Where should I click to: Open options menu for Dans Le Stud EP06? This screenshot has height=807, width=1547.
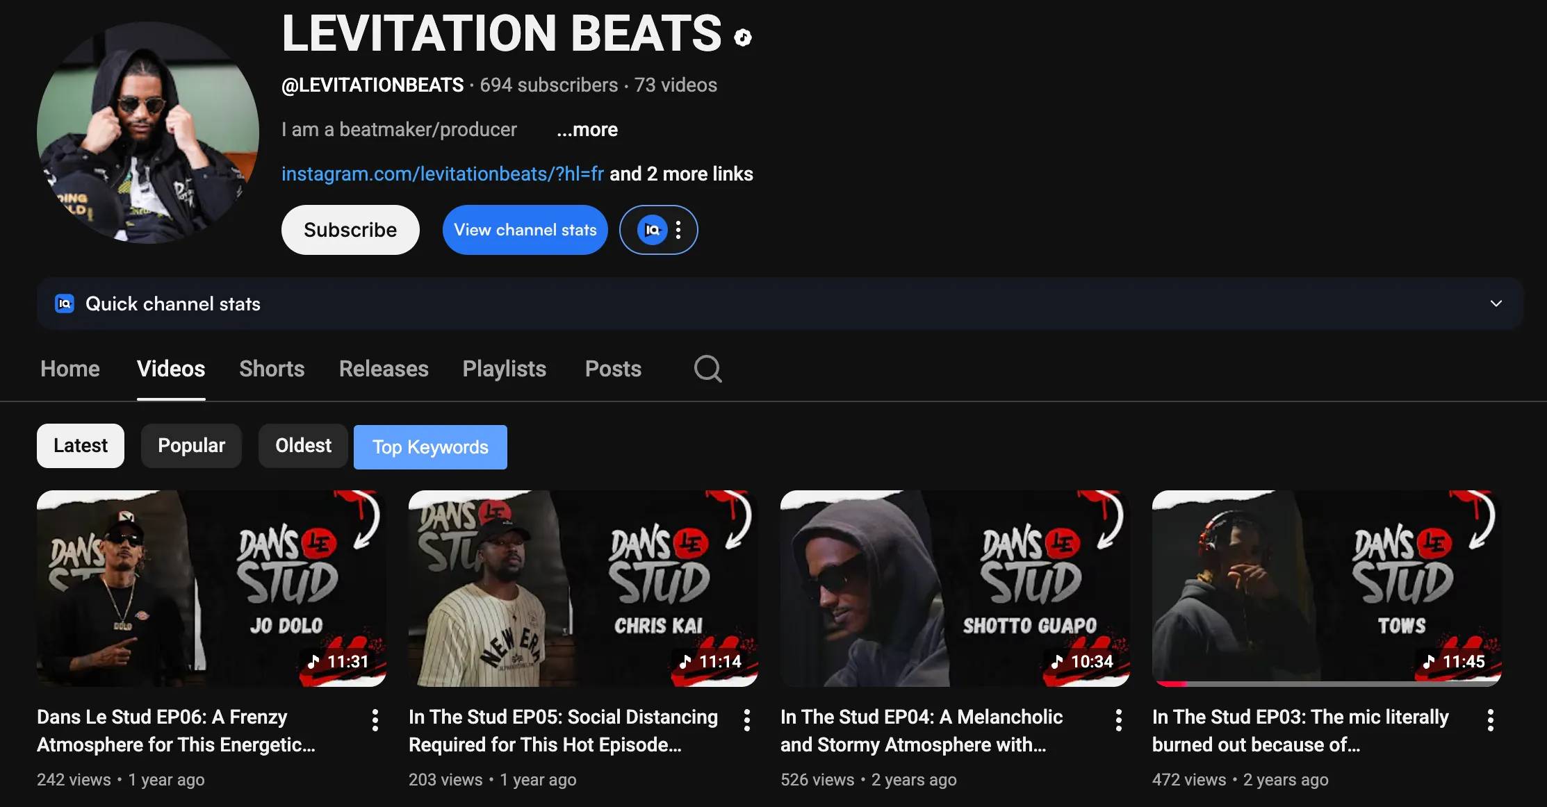(x=375, y=720)
